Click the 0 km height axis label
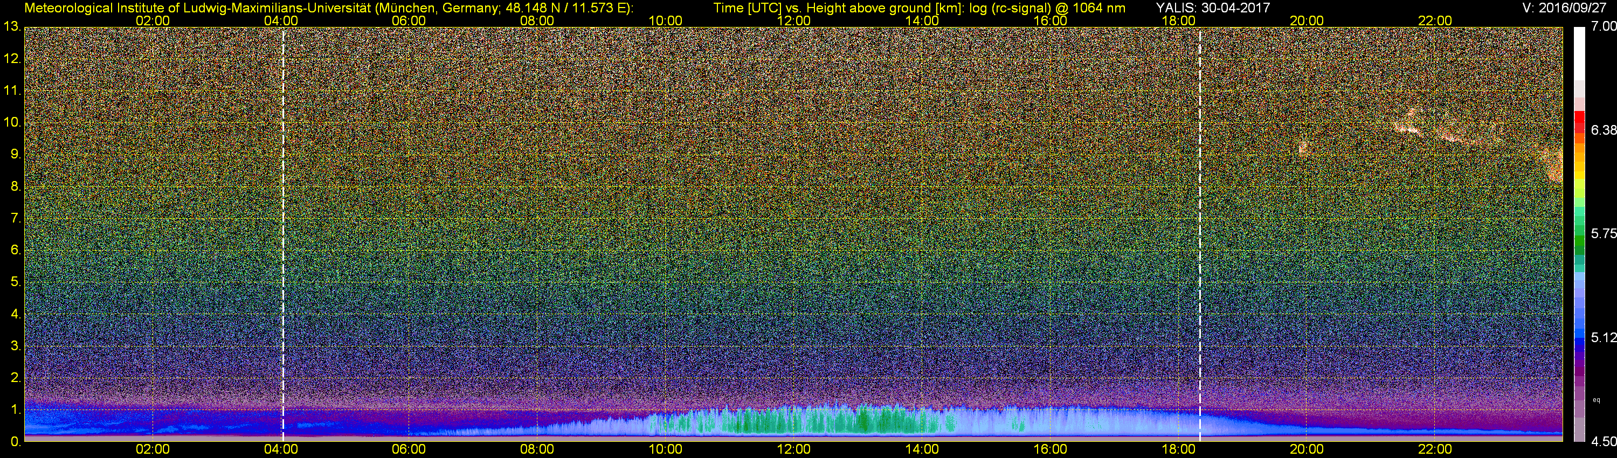1617x458 pixels. (15, 442)
